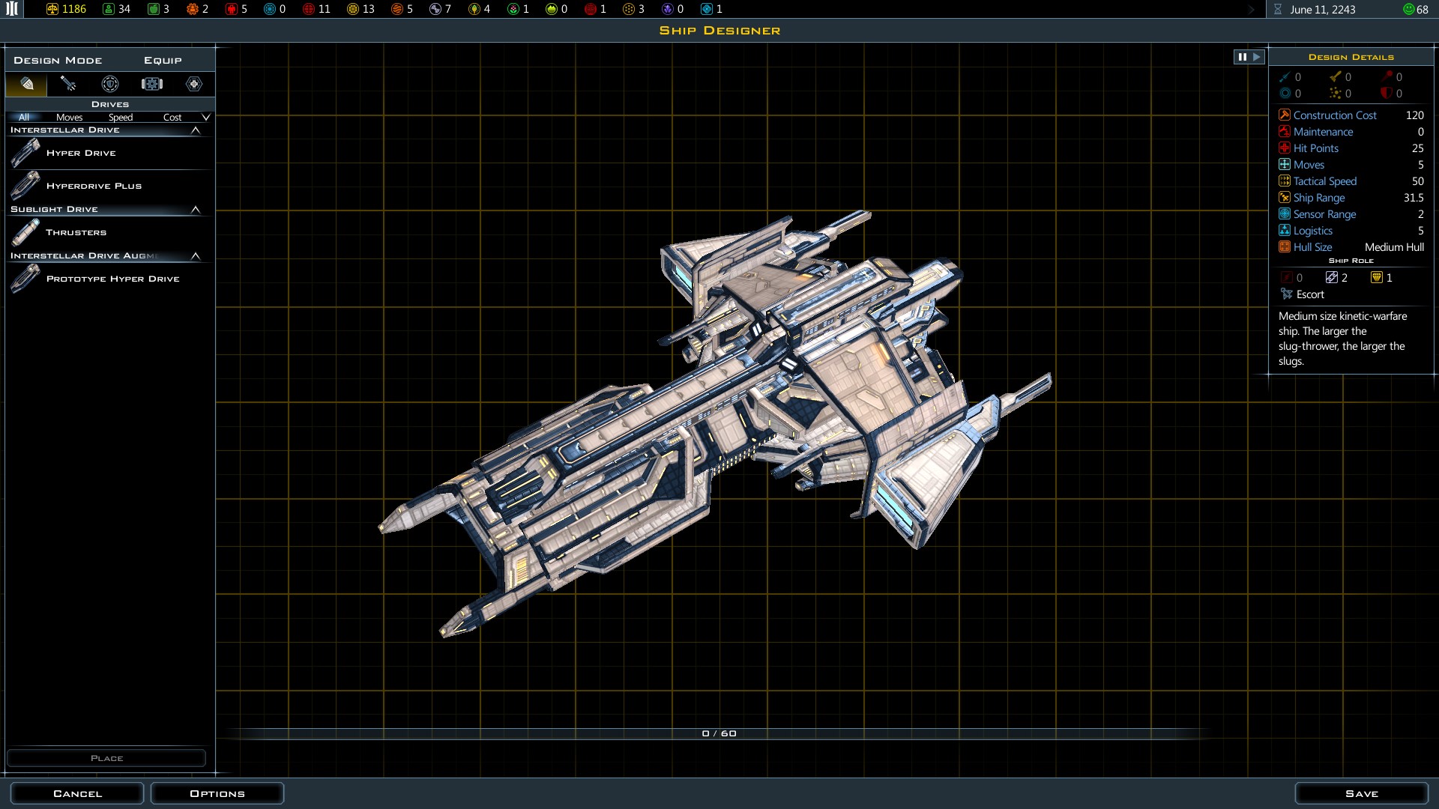Switch to the Equip tab
This screenshot has width=1439, height=809.
pos(163,60)
